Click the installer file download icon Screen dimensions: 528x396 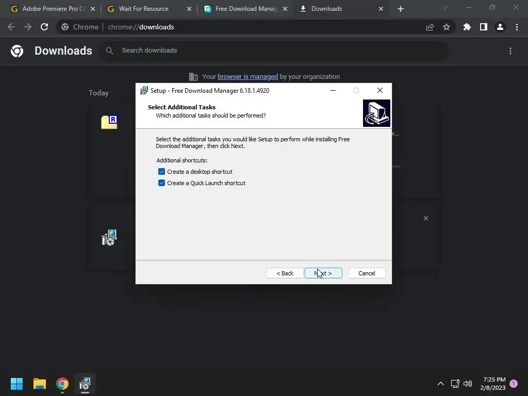[109, 238]
